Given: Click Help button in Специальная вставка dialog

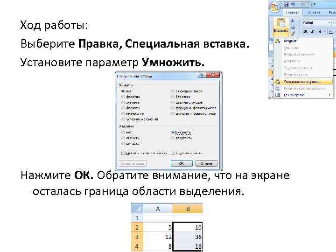Looking at the screenshot, I should (x=202, y=75).
